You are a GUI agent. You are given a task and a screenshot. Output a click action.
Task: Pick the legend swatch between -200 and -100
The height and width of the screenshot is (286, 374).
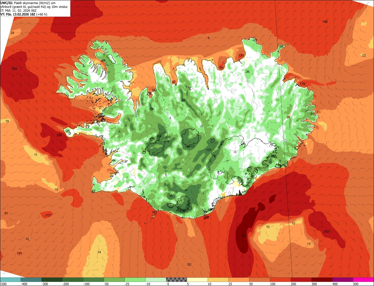72,280
